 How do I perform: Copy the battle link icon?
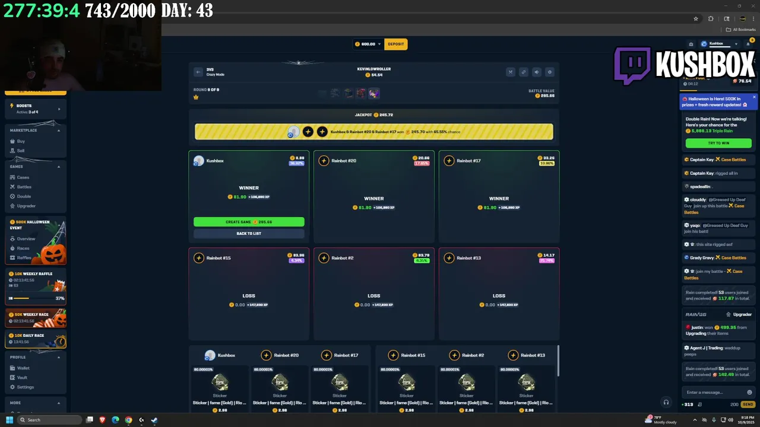pos(523,72)
